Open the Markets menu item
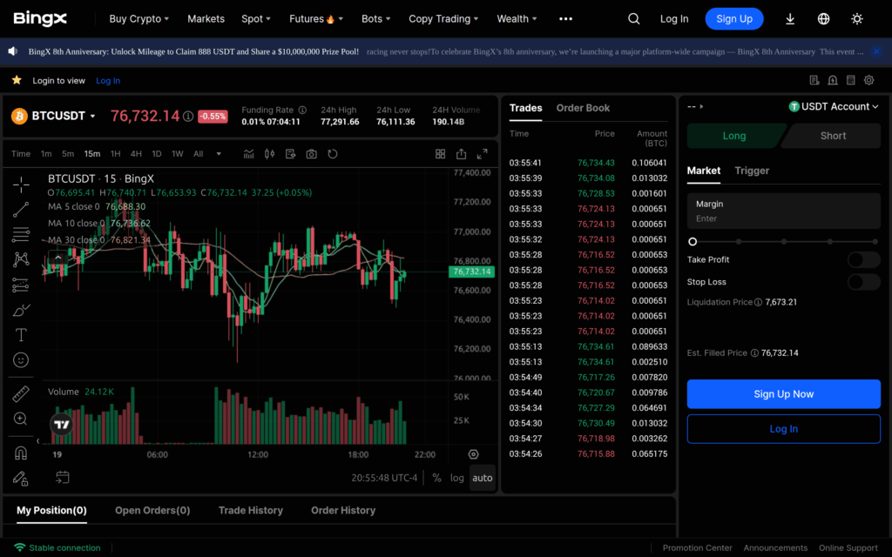Screen dimensions: 892x557 (x=206, y=19)
